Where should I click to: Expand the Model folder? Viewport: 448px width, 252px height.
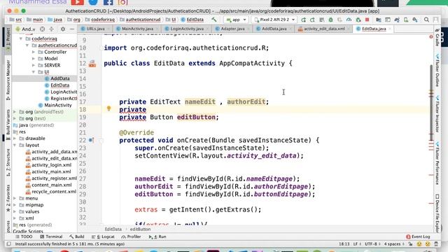tap(34, 59)
